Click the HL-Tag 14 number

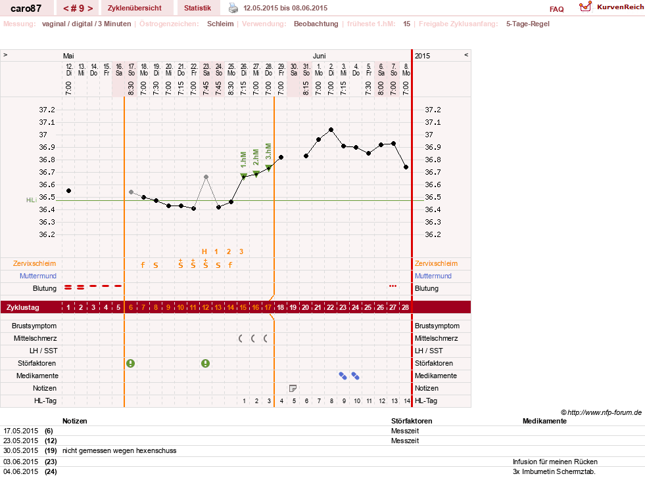pyautogui.click(x=407, y=401)
